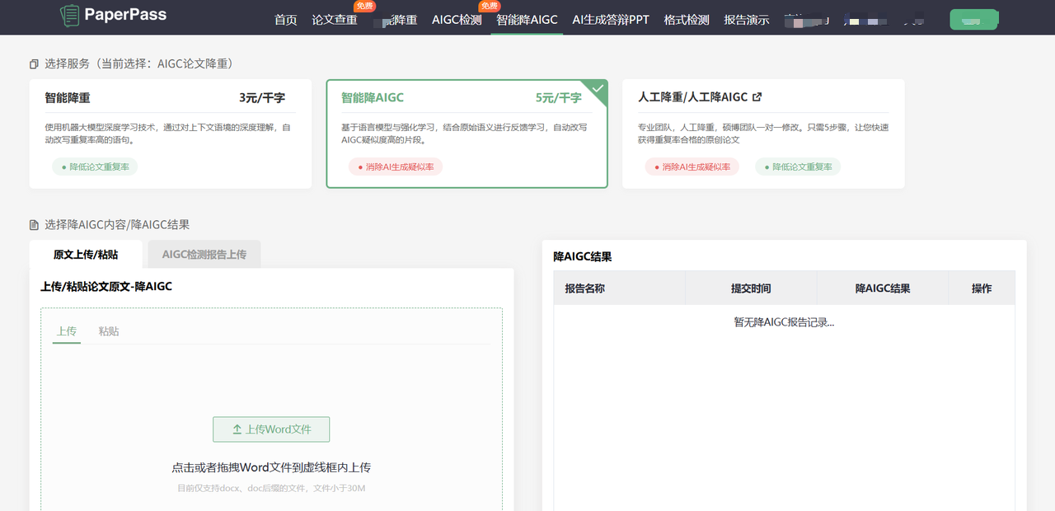Open the external link icon beside 人工降重/人工降AIGC
Screen dimensions: 1055x511
757,97
